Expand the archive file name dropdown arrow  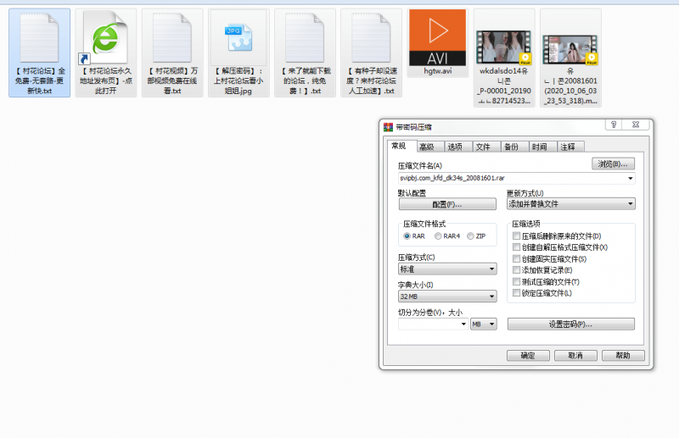pos(631,178)
